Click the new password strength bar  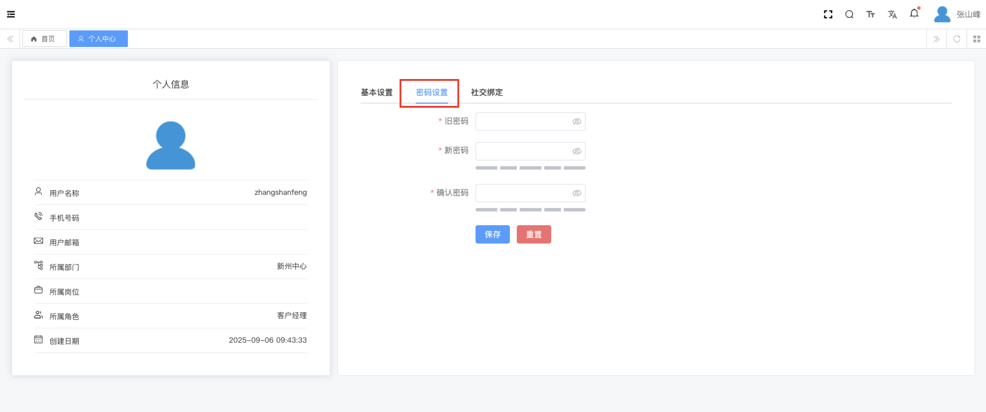(x=530, y=168)
